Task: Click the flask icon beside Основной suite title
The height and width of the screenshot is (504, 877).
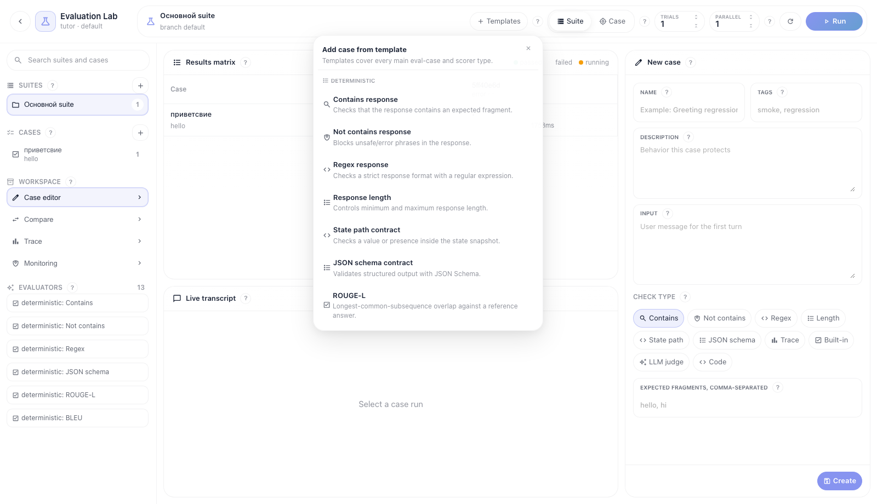Action: [x=150, y=21]
